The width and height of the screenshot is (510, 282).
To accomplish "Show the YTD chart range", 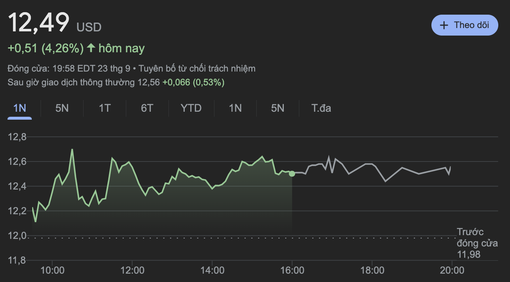I will point(191,108).
